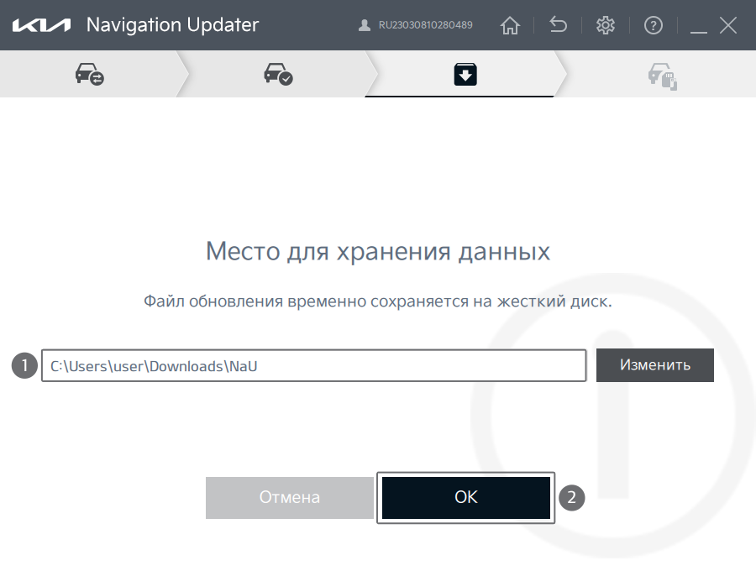
Task: Click the storage path input field
Action: (x=314, y=366)
